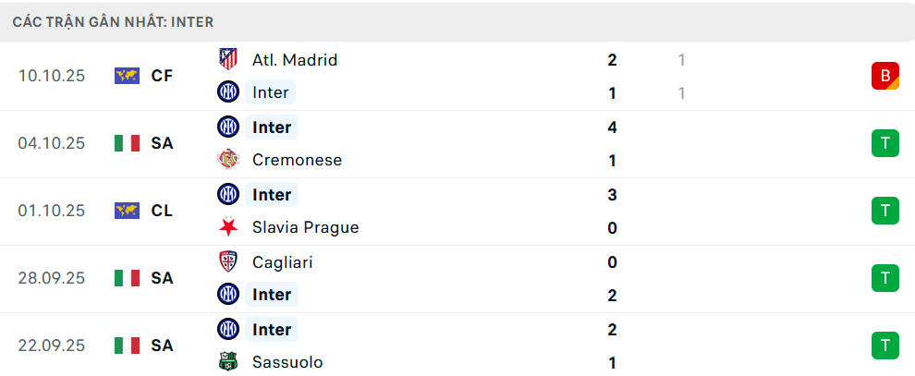915x376 pixels.
Task: Select the CF competition label
Action: [x=162, y=76]
